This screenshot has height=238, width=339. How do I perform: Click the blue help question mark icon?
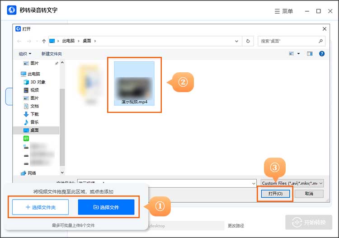pos(321,54)
